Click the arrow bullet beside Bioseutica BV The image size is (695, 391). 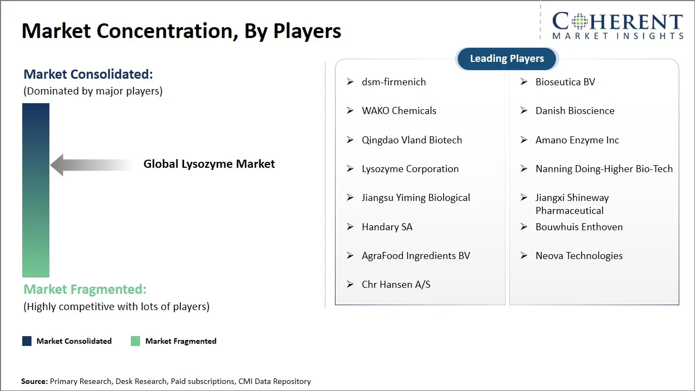pos(524,82)
